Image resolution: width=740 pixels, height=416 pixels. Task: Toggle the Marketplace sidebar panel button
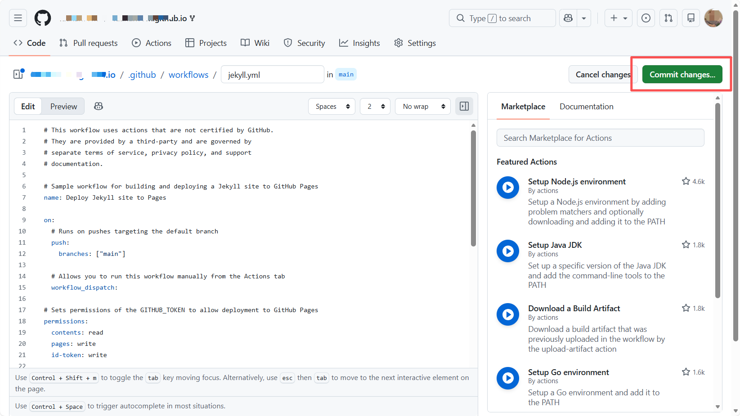pyautogui.click(x=464, y=107)
